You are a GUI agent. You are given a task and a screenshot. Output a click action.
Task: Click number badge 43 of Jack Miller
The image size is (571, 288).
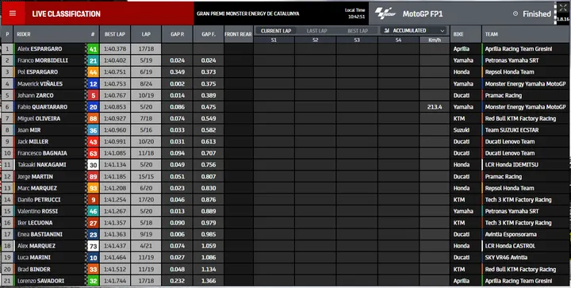(94, 142)
